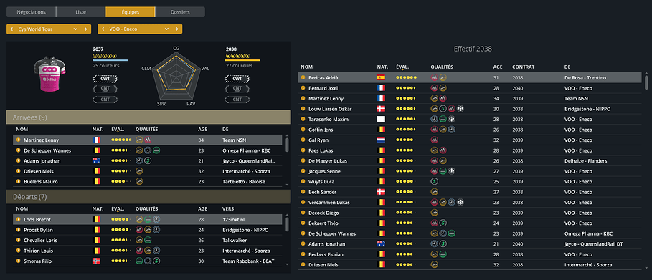Click the mountain quality icon for Gal Ryan
Screen dimensions: 652x280
pos(434,140)
